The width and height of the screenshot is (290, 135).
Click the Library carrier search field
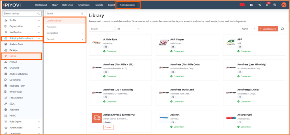click(102, 29)
